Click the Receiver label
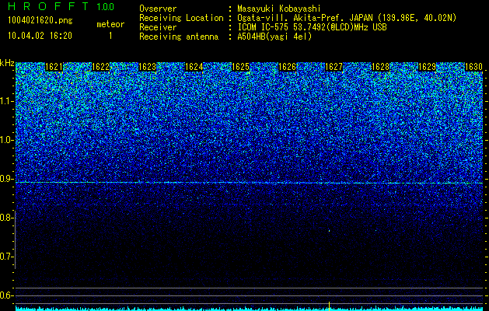Image resolution: width=489 pixels, height=311 pixels. tap(158, 27)
